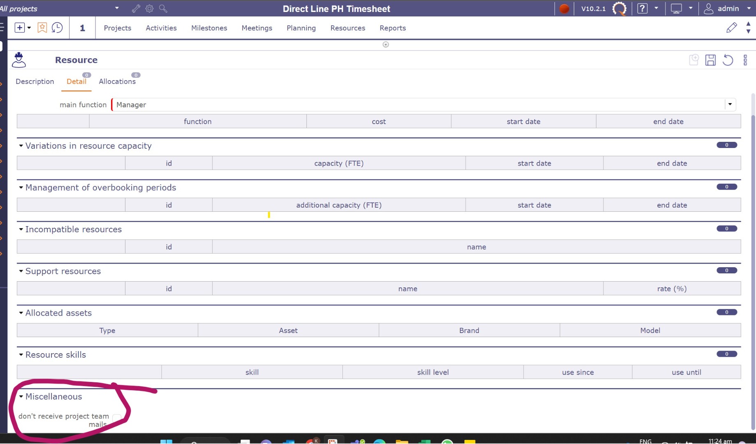Switch to the Description tab
756x444 pixels.
(35, 81)
